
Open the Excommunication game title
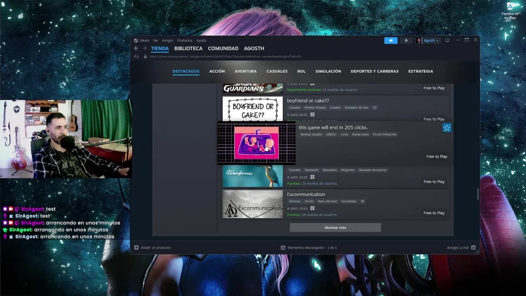coord(306,194)
